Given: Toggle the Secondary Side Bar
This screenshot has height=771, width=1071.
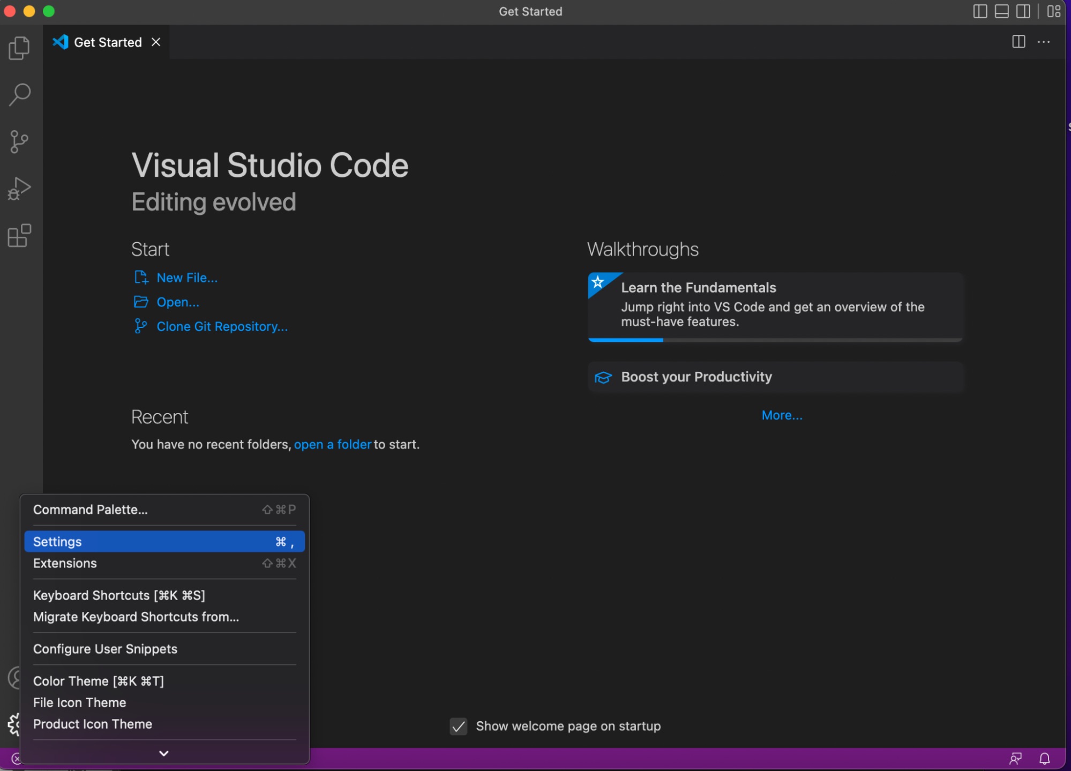Looking at the screenshot, I should [1023, 11].
